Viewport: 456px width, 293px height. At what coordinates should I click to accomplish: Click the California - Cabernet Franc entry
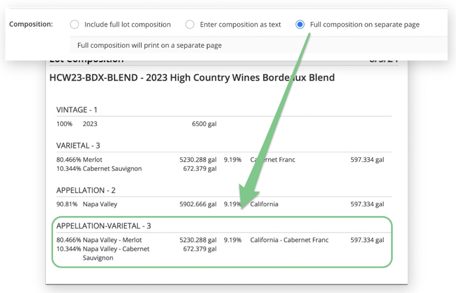point(290,240)
